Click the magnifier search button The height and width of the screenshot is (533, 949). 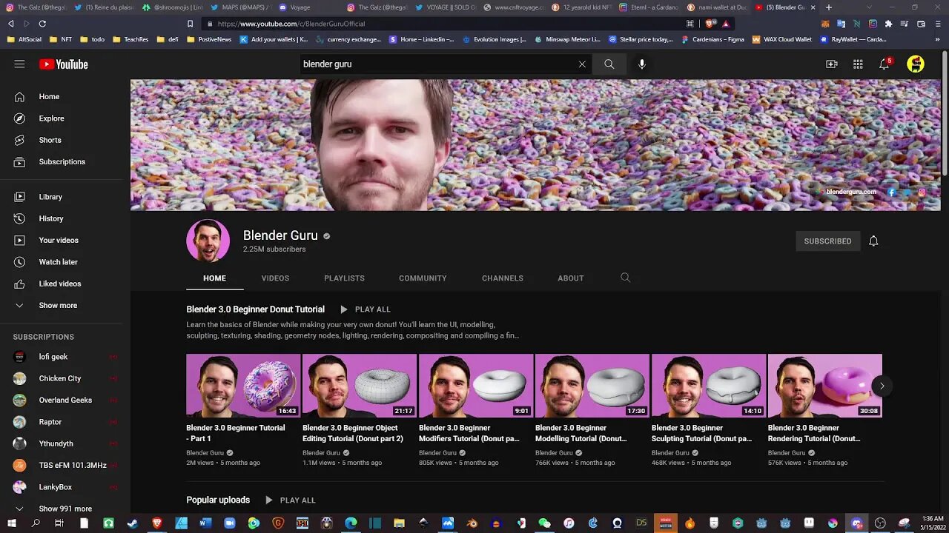coord(609,64)
